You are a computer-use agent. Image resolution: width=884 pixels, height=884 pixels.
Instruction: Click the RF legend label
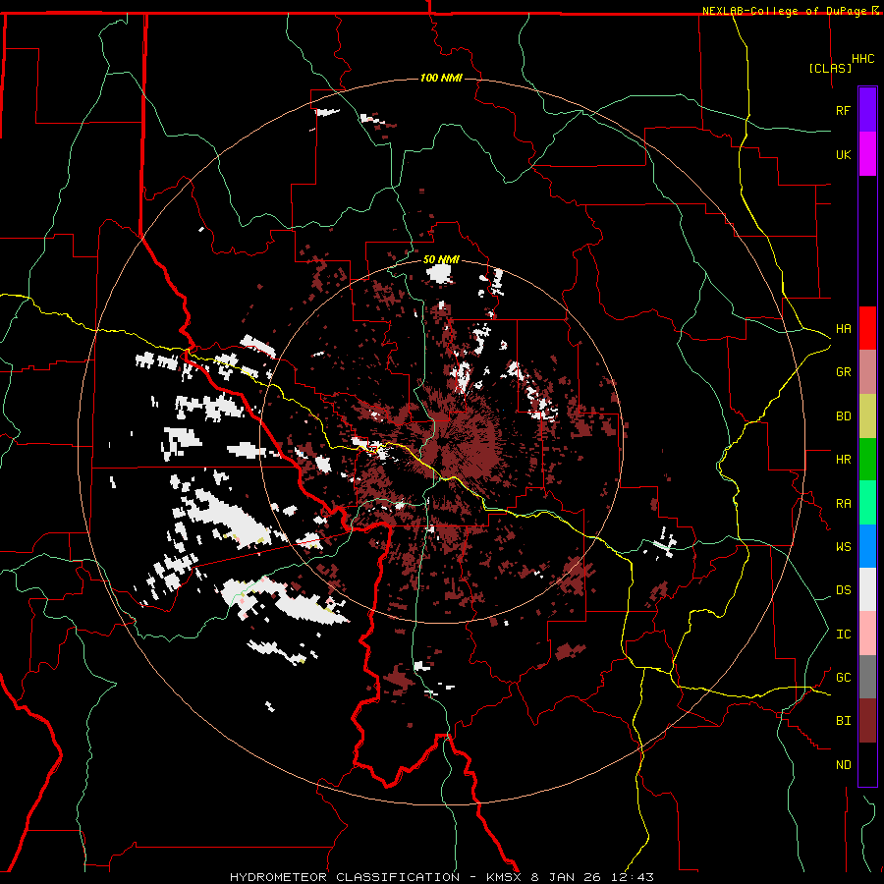tap(843, 110)
